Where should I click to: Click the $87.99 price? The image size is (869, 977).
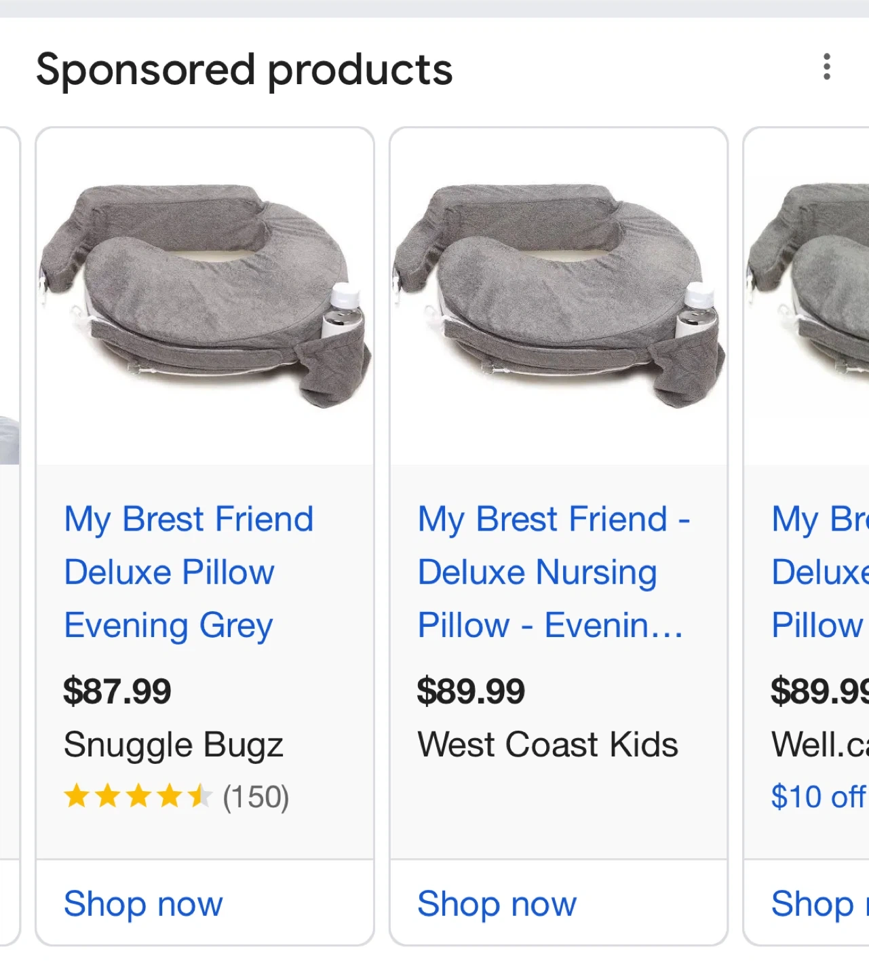[x=117, y=691]
